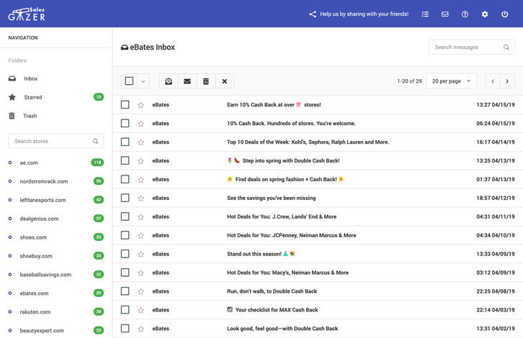Open the help question mark icon

pos(465,14)
